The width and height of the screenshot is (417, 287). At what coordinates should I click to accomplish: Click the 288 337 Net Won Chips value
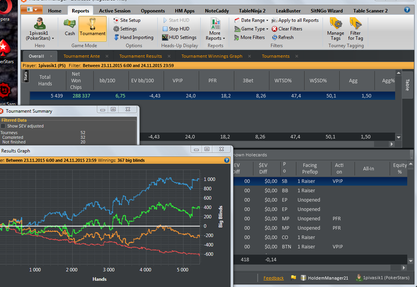[82, 96]
